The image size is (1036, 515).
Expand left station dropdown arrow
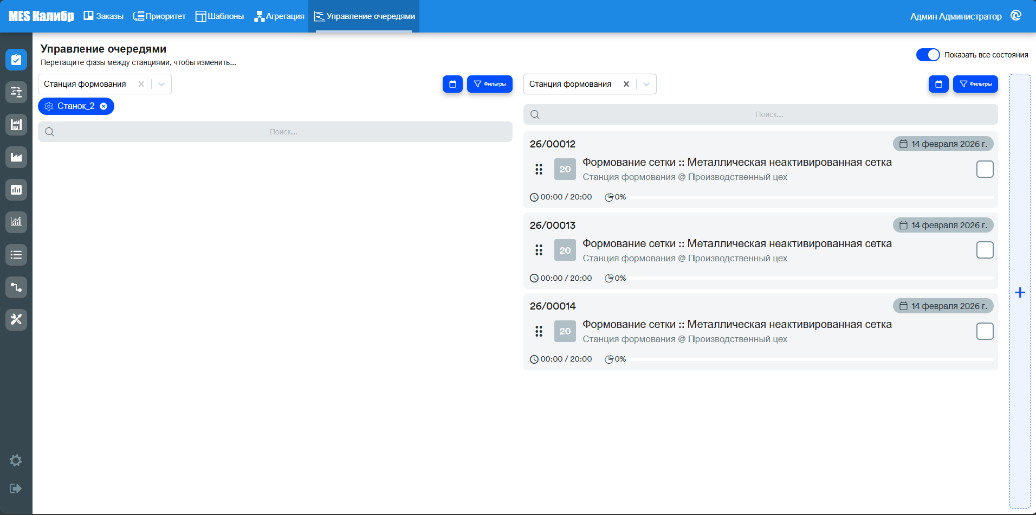tap(161, 84)
